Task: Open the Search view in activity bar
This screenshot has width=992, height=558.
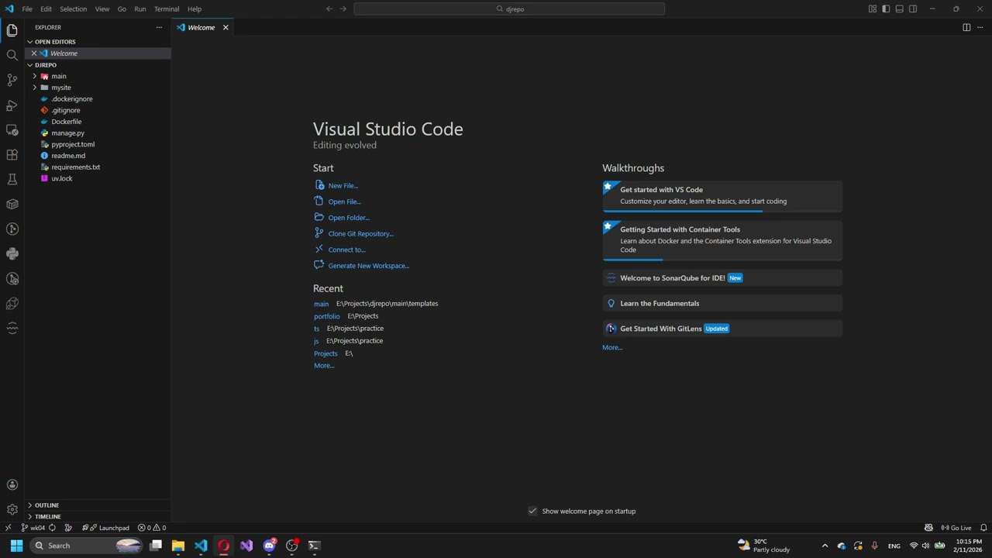Action: click(12, 55)
